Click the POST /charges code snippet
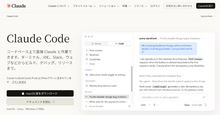This screenshot has height=115, width=220. [x=195, y=59]
